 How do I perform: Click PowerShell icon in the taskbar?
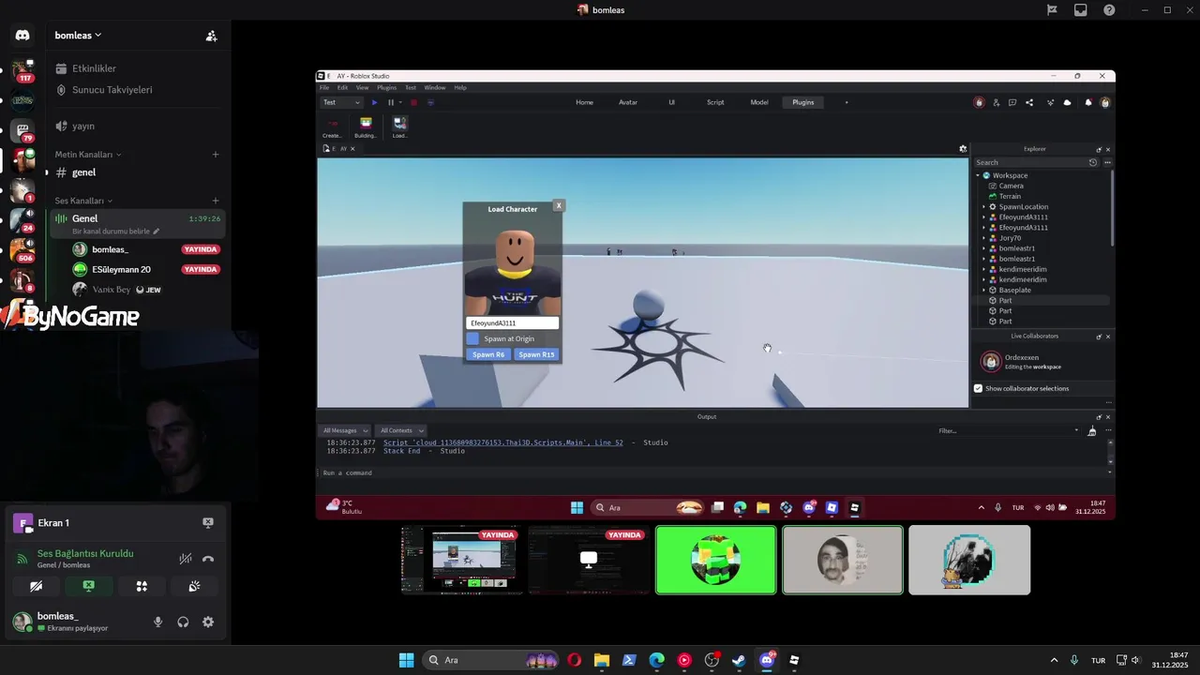tap(629, 660)
